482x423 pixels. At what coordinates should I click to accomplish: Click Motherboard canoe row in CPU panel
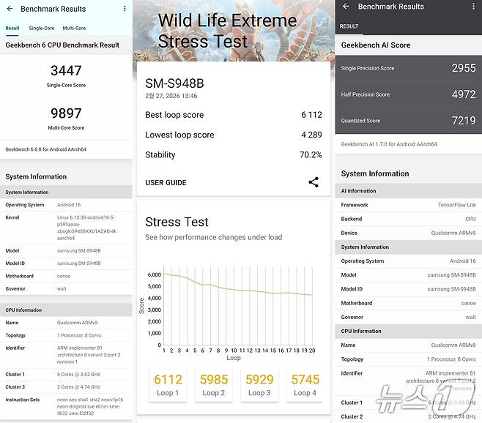pyautogui.click(x=66, y=276)
